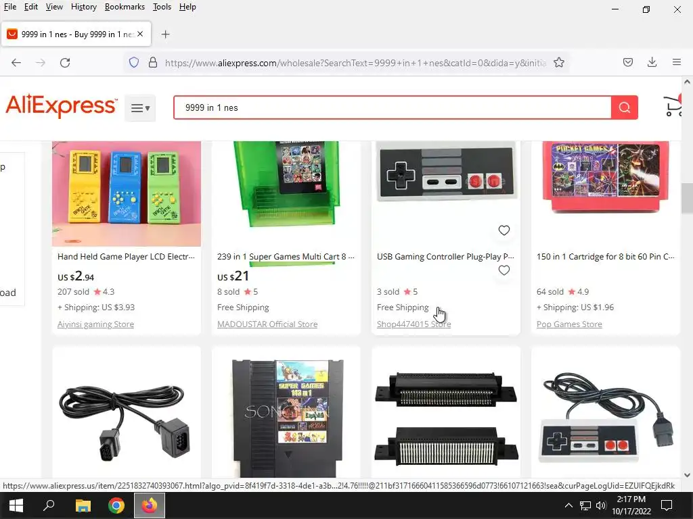The height and width of the screenshot is (519, 693).
Task: Reload the page with the refresh icon
Action: [x=65, y=63]
